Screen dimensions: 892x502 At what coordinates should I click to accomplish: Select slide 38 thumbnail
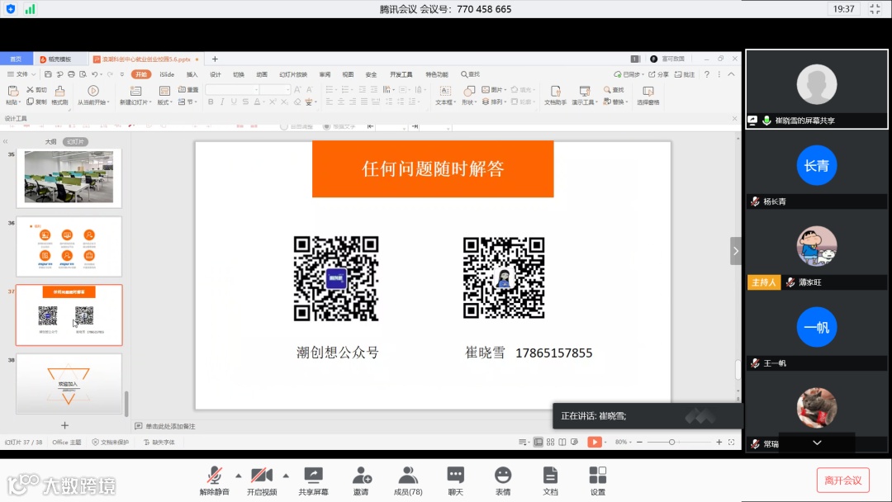point(69,384)
